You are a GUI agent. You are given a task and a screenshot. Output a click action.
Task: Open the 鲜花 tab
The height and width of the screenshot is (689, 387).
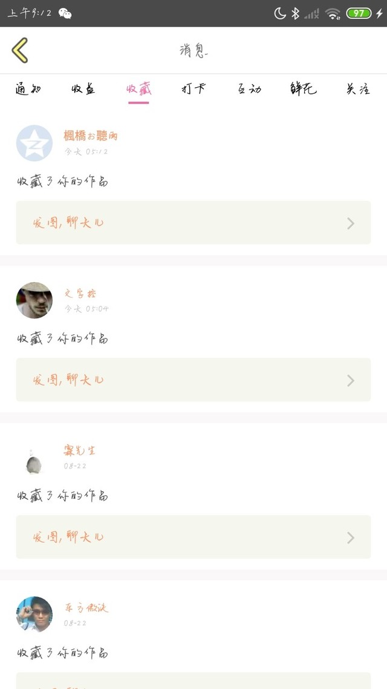click(303, 89)
